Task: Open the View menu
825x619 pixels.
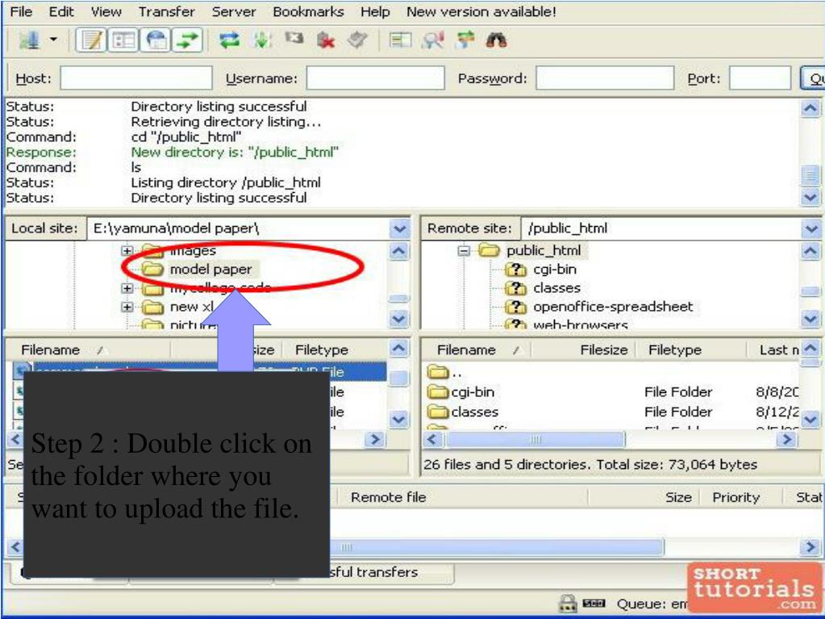Action: (106, 11)
